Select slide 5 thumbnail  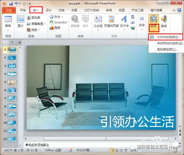point(12,82)
